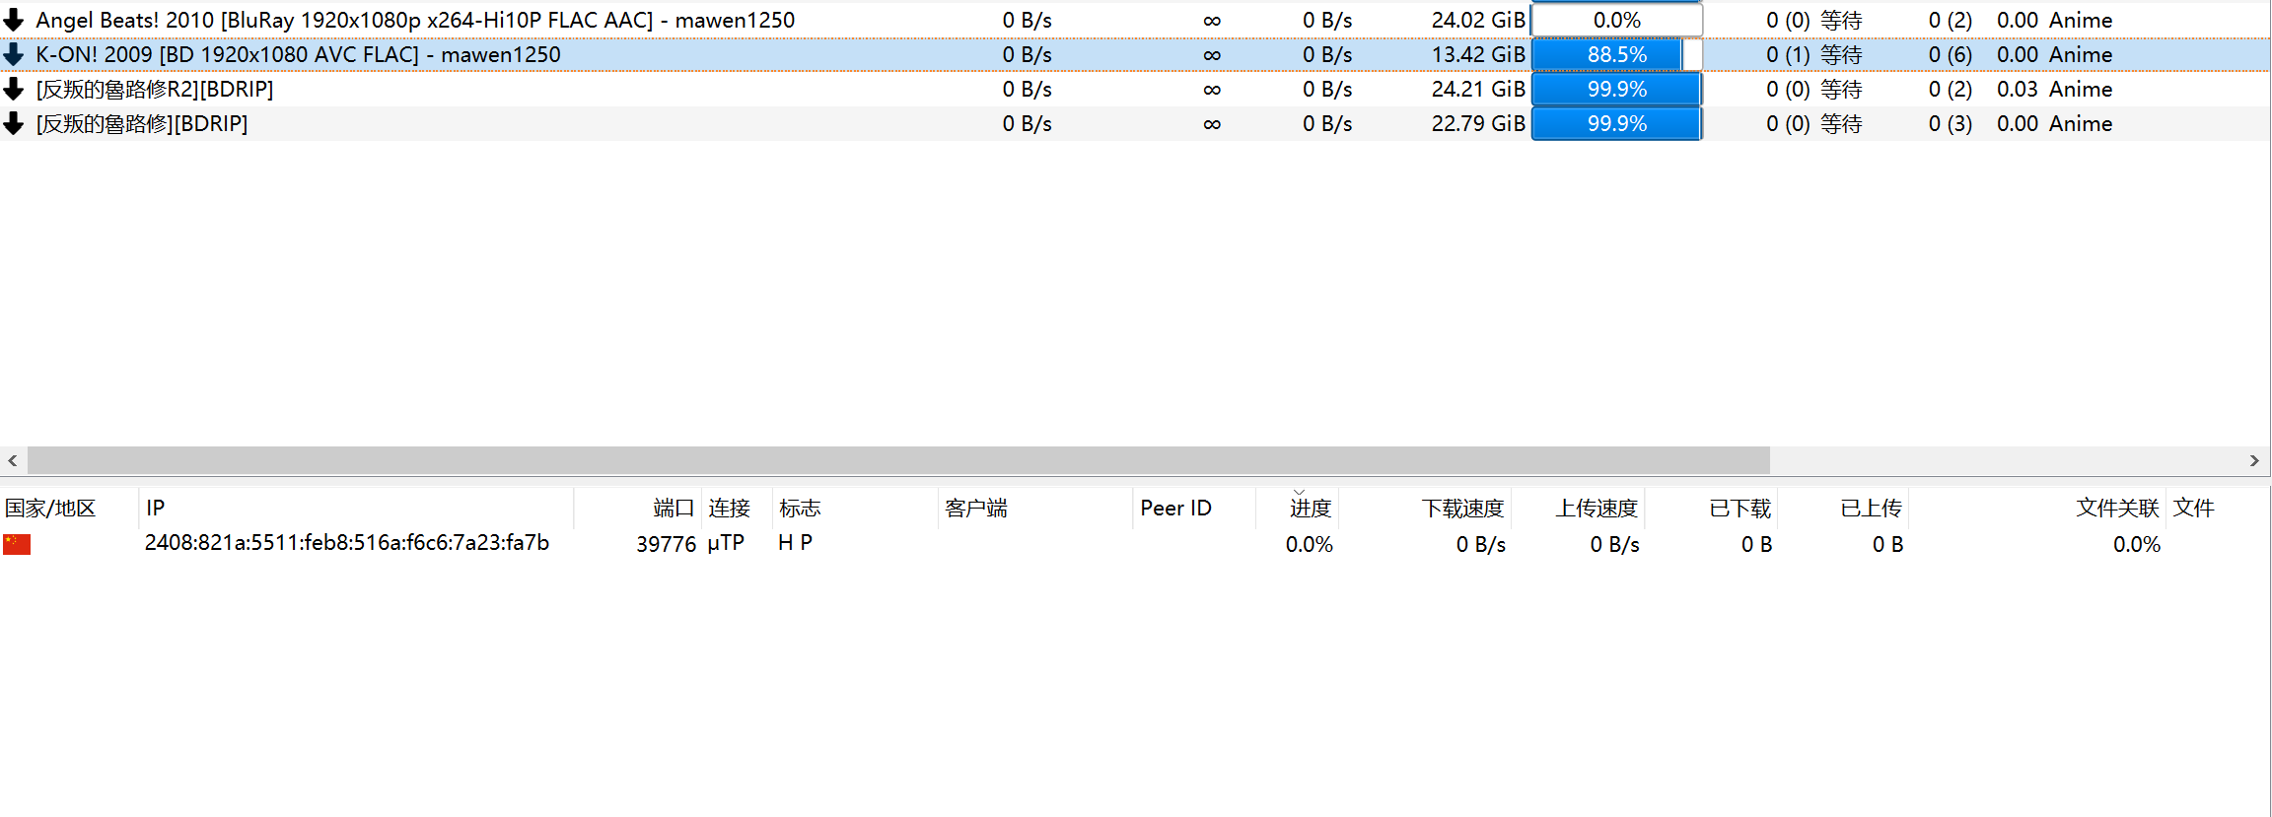
Task: Click the 24.21 GiB size cell
Action: pos(1478,89)
